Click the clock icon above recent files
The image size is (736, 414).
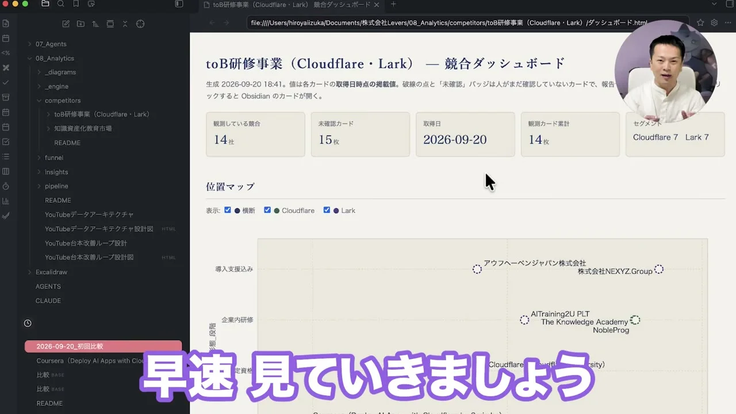point(28,323)
